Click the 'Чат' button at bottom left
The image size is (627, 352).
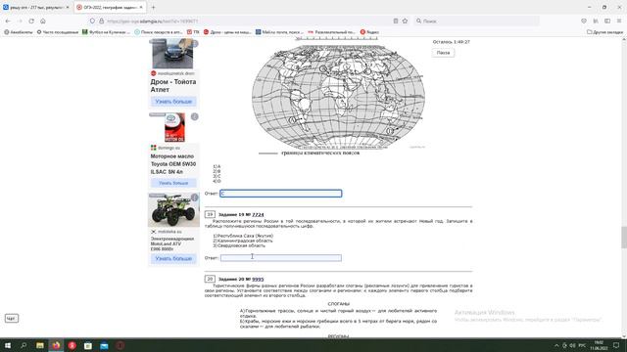tap(11, 319)
